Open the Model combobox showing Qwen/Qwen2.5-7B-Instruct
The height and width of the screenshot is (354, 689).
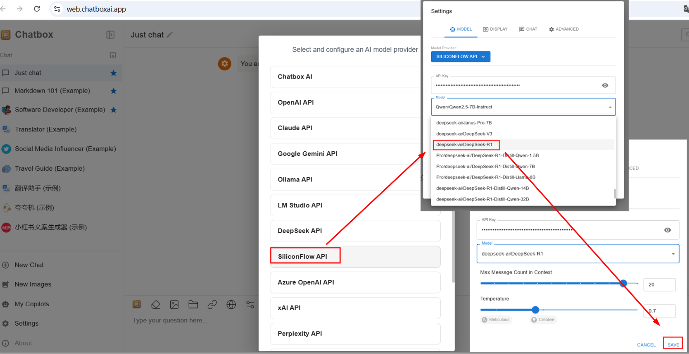coord(523,107)
